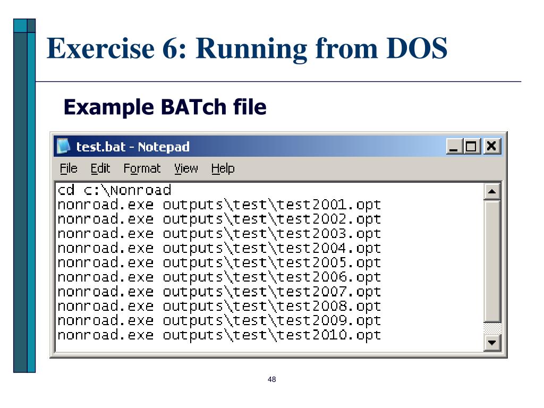Click the test.bat - Notepad title text
Image resolution: width=544 pixels, height=408 pixels.
point(132,147)
